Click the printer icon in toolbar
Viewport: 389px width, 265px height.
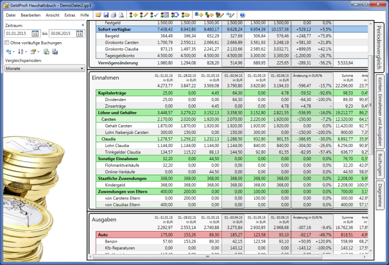(113, 16)
